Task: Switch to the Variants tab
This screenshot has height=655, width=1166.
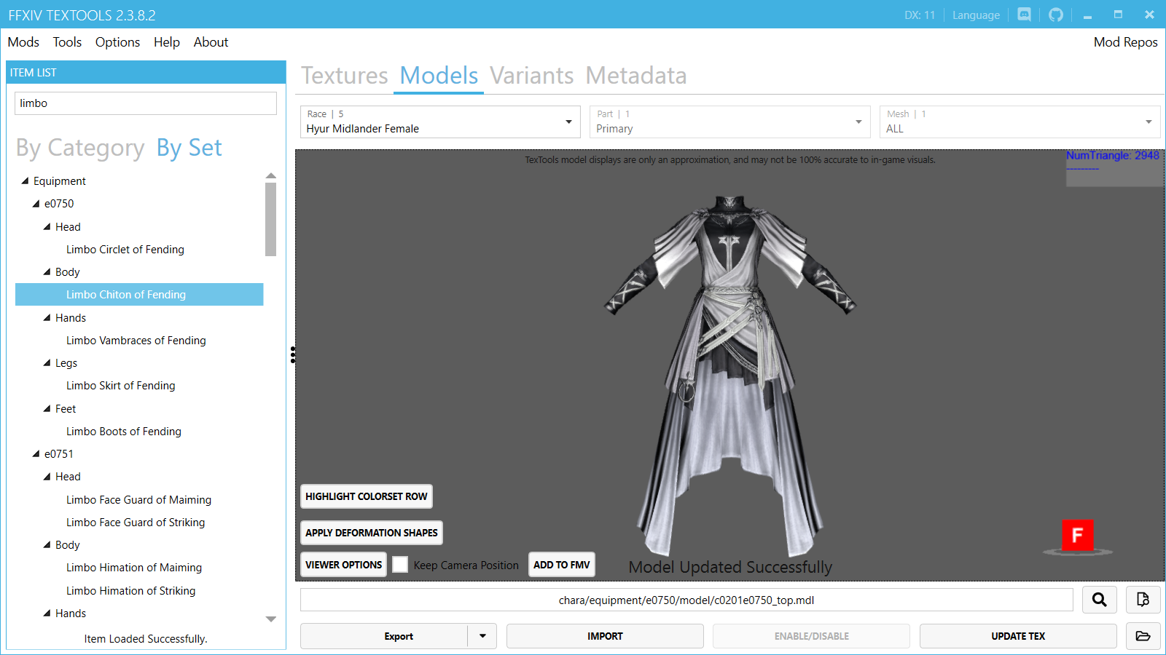Action: [532, 76]
